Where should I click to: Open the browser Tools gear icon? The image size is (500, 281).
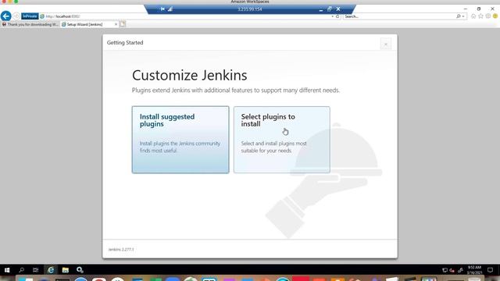pos(488,16)
